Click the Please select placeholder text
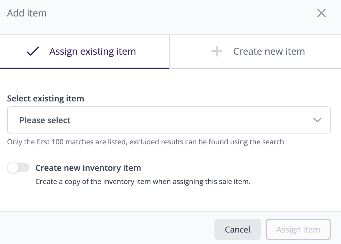The height and width of the screenshot is (244, 341). (x=45, y=120)
